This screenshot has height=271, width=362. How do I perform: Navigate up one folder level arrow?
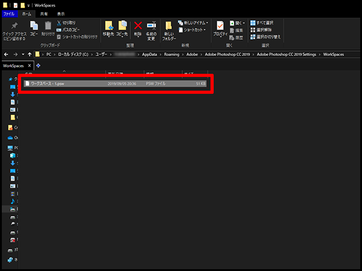point(30,54)
